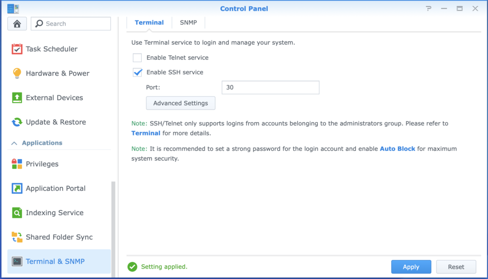Open the help question mark icon
The image size is (488, 279).
pos(428,9)
